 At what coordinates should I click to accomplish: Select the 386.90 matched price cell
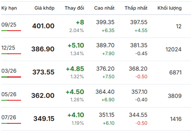43,49
